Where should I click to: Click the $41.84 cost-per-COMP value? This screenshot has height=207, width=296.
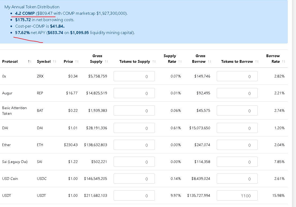coord(57,26)
